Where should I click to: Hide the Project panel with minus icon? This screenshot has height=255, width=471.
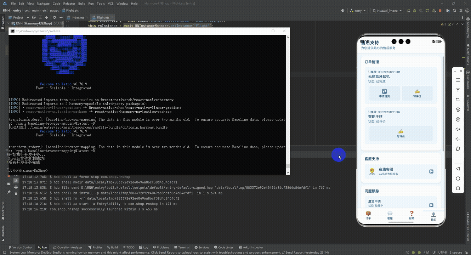click(x=61, y=17)
